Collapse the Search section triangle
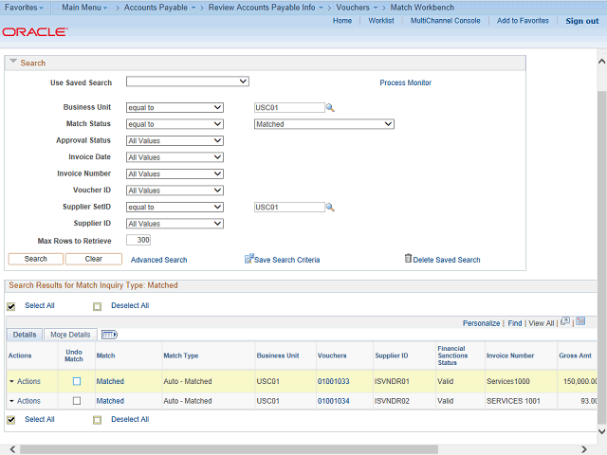Screen dimensions: 607x455 [x=13, y=63]
